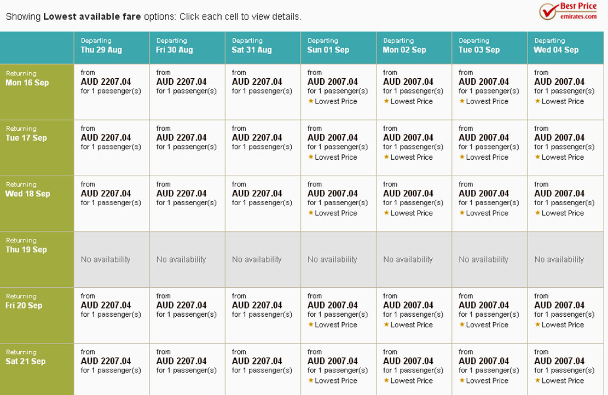Click the Returning Mon 16 Sep row header
The image size is (608, 395).
(x=37, y=92)
